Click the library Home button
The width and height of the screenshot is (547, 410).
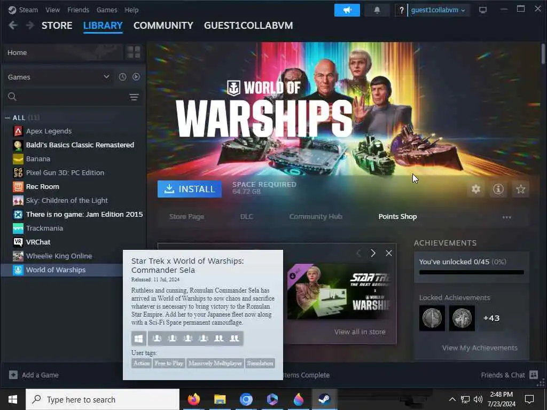tap(63, 52)
